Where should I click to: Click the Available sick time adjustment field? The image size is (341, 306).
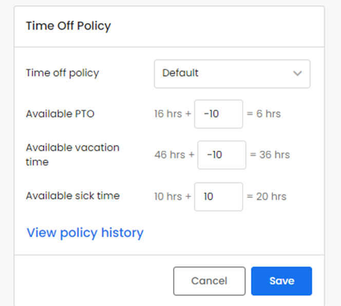coord(218,196)
